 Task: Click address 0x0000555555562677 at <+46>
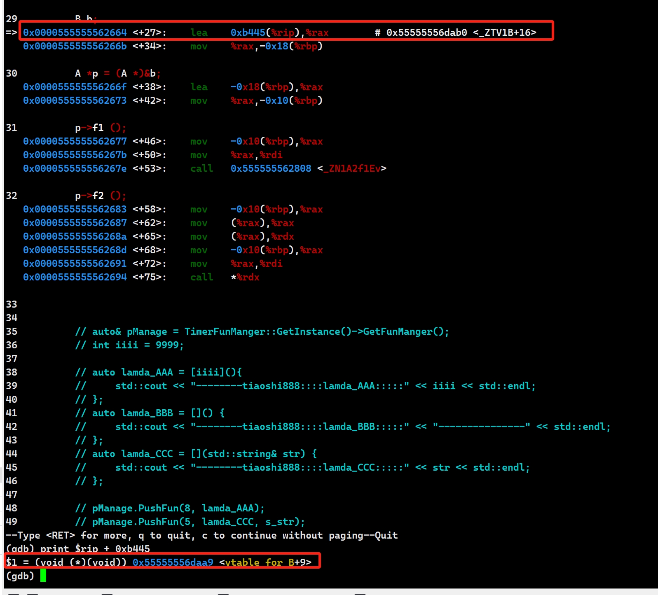pyautogui.click(x=75, y=141)
